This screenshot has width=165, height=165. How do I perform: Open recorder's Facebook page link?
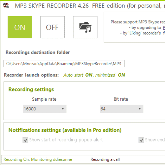click(164, 33)
